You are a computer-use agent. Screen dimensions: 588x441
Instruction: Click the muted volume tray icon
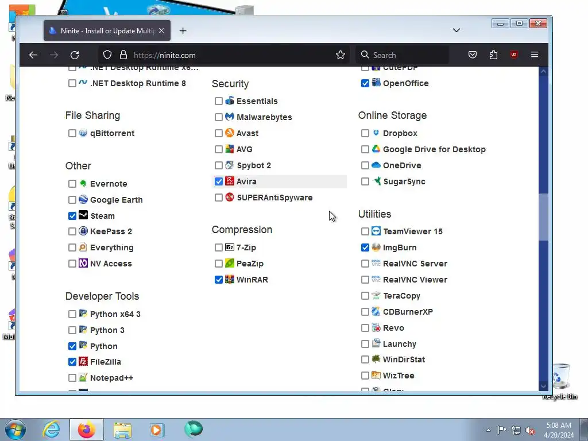[530, 430]
